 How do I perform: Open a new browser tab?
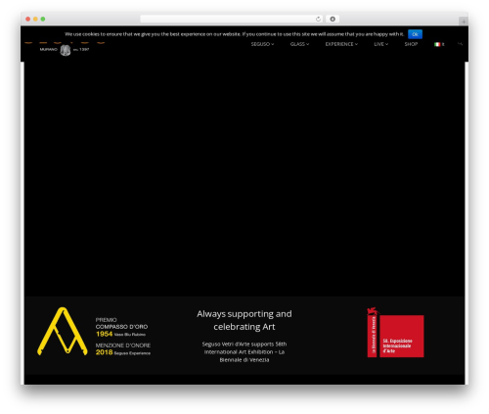click(x=464, y=22)
